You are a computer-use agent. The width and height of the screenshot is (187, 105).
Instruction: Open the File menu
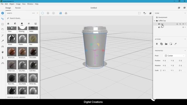pyautogui.click(x=2, y=4)
